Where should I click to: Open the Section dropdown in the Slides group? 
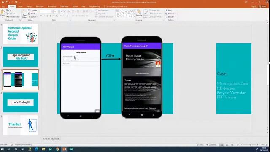(x=33, y=17)
